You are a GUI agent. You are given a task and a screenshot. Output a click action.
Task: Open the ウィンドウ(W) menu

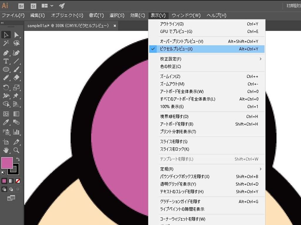point(186,15)
